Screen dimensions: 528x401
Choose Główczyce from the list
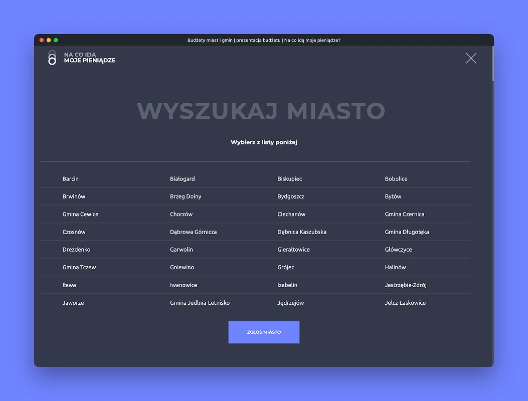(398, 250)
